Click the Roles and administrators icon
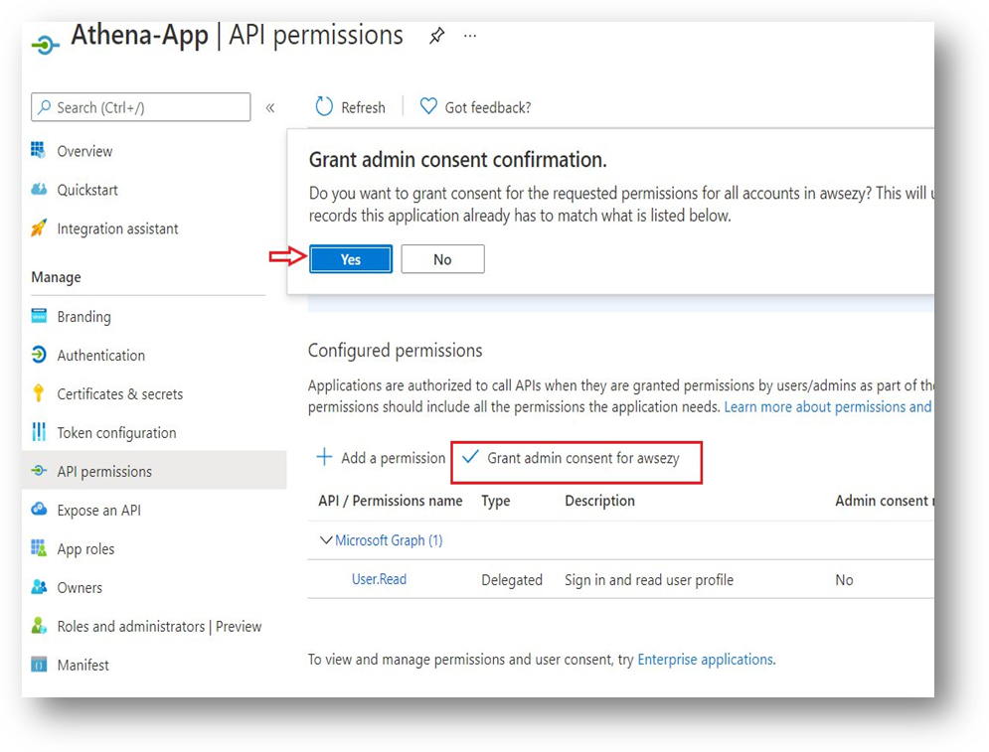 point(39,626)
